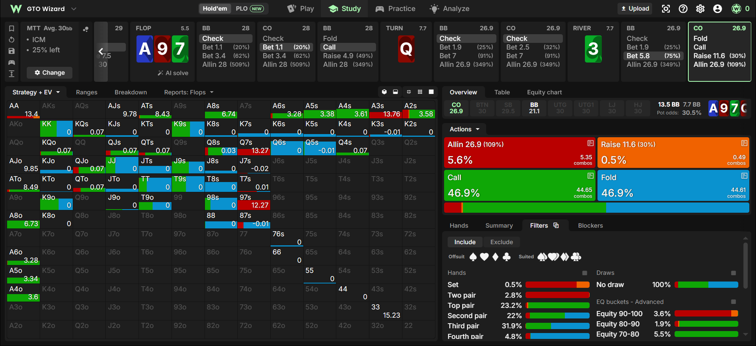Click the Change button under MTT settings
Screen dimensions: 756x346
click(x=50, y=73)
